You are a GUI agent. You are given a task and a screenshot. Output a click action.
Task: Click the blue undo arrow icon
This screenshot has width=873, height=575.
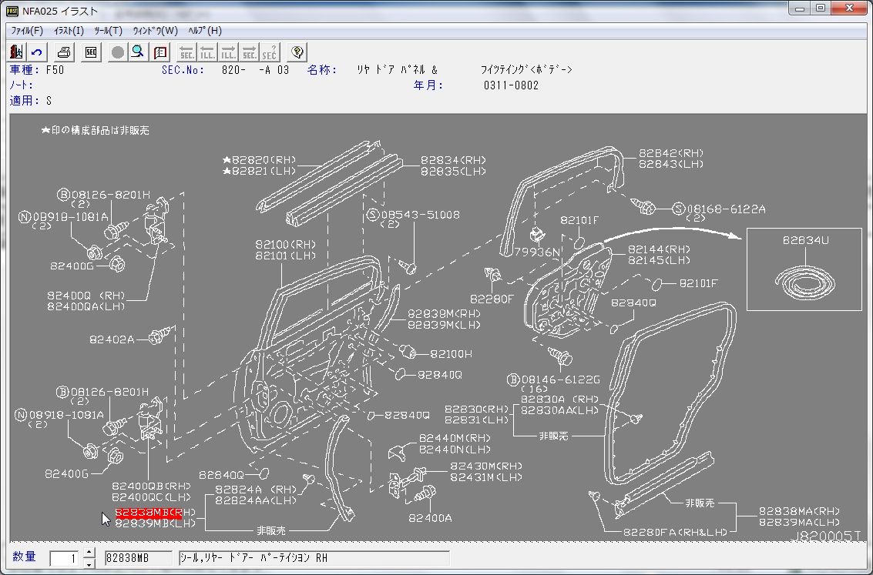click(37, 52)
